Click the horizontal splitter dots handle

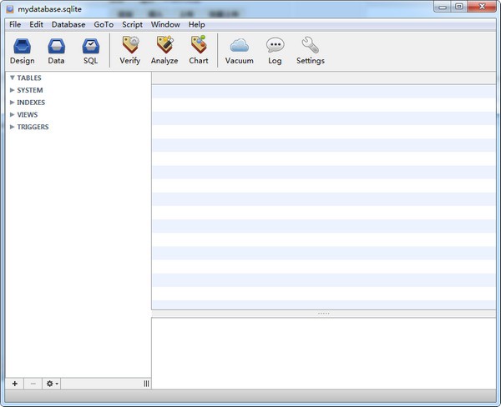click(x=324, y=314)
